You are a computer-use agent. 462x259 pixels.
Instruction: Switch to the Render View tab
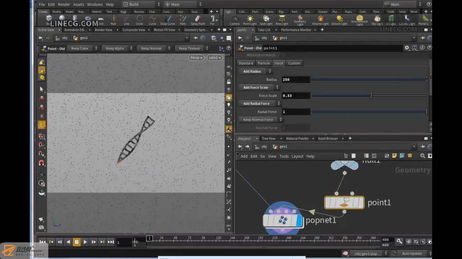pyautogui.click(x=103, y=30)
